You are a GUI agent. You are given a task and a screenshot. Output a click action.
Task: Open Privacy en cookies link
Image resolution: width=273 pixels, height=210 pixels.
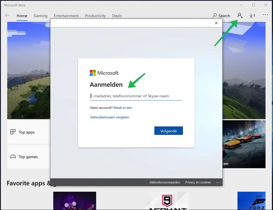click(x=198, y=182)
